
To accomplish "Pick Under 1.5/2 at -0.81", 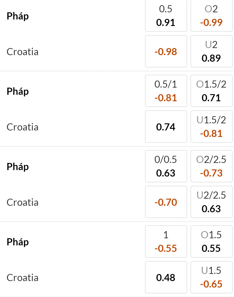I will click(x=211, y=127).
